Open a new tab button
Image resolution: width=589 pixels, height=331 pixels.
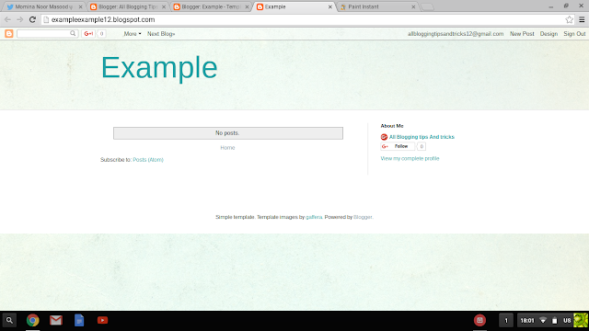(x=427, y=6)
